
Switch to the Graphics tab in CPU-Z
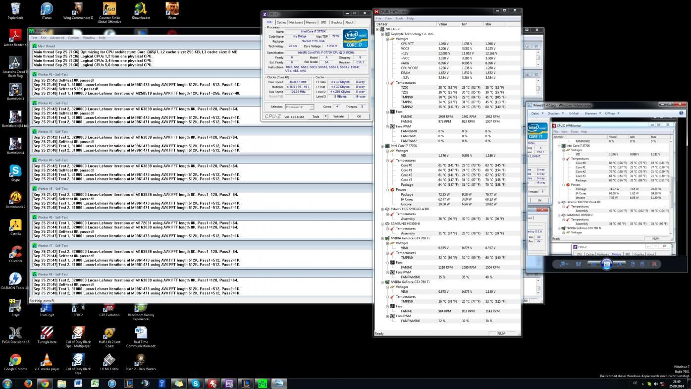point(336,22)
